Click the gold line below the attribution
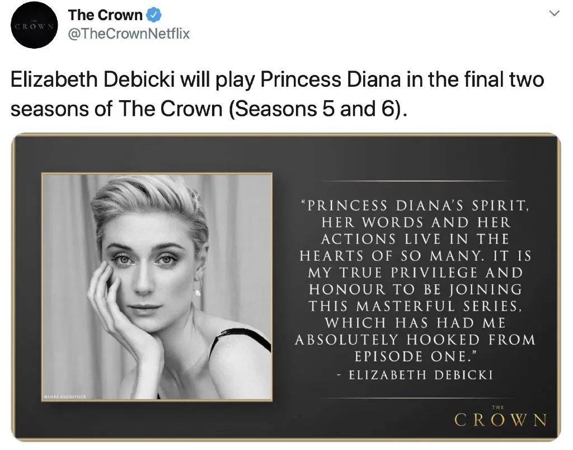573x450 pixels. pos(415,398)
